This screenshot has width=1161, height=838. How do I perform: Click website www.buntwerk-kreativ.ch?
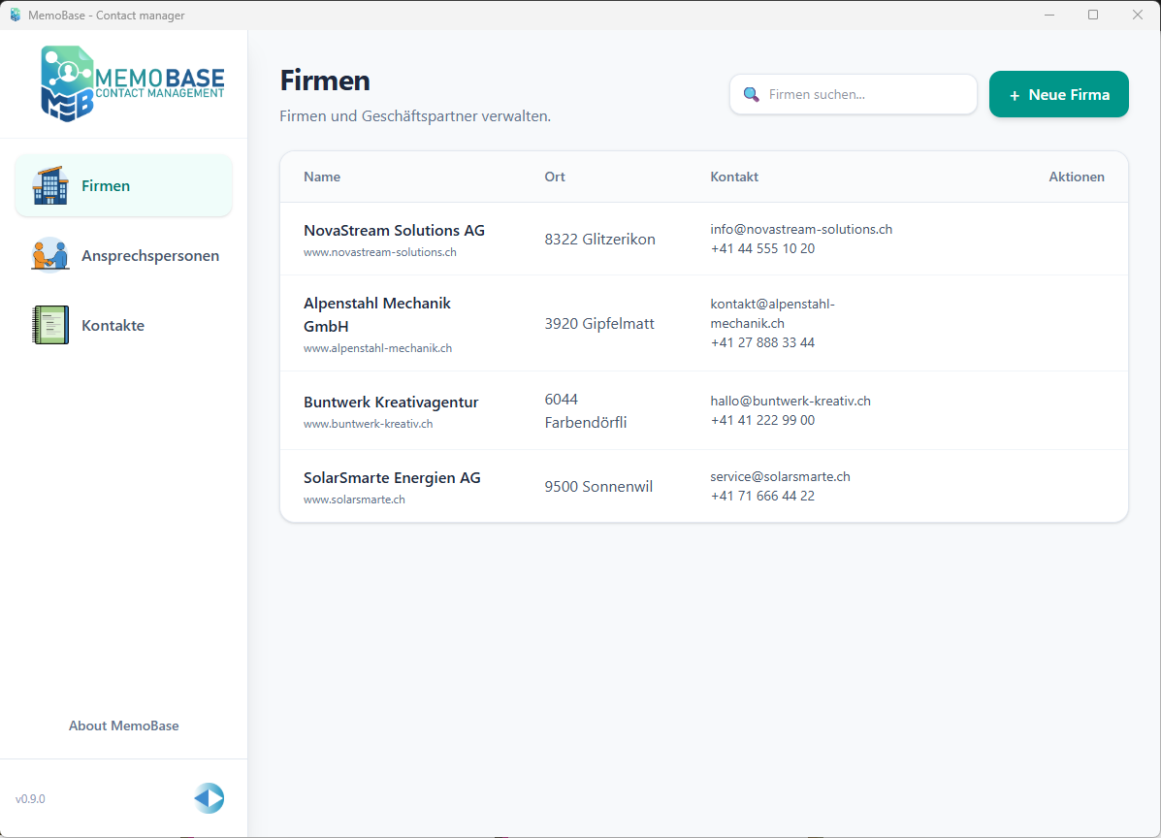pyautogui.click(x=368, y=424)
